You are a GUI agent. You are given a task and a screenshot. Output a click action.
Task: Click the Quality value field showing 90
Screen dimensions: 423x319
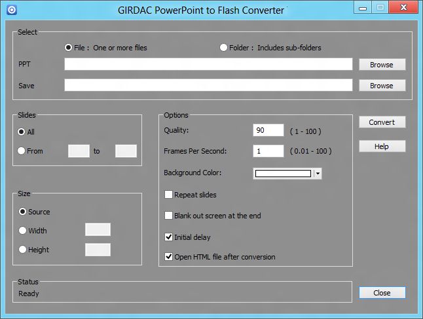[268, 130]
